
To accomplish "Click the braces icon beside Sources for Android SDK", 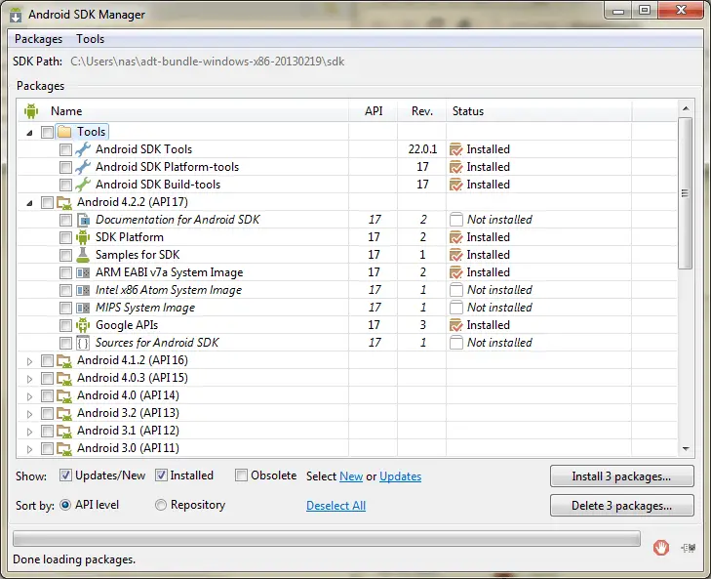I will [x=83, y=343].
